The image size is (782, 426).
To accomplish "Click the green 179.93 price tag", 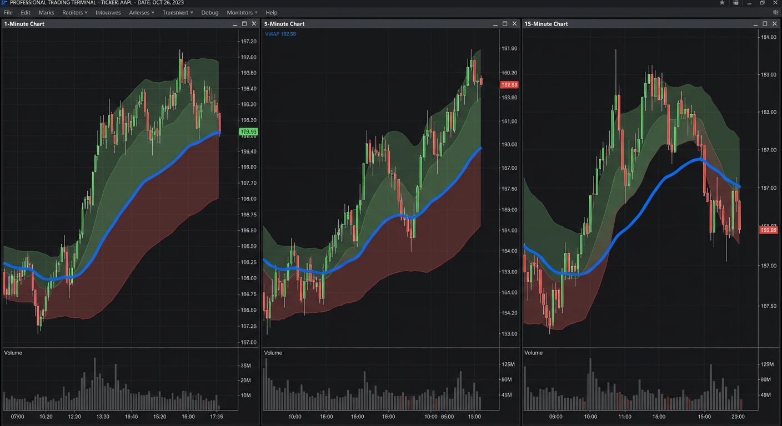I will click(x=248, y=131).
